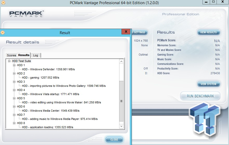229x145 pixels.
Task: Open the Log tab
Action: tap(36, 55)
